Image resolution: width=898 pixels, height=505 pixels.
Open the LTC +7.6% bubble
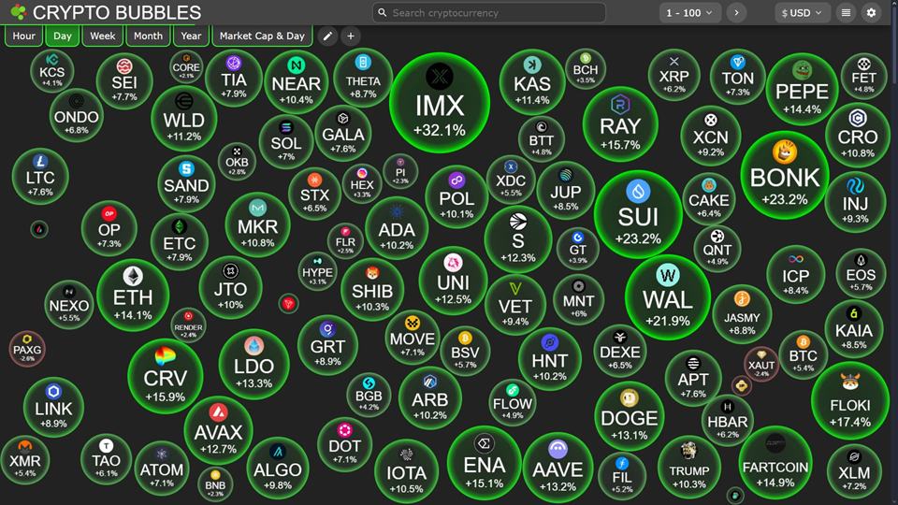40,177
